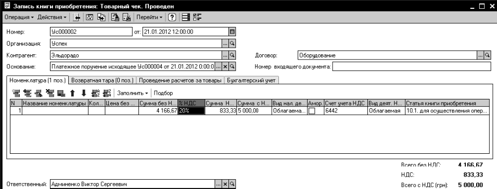Click the magnifier icon beside Ответственный field

tap(232, 184)
